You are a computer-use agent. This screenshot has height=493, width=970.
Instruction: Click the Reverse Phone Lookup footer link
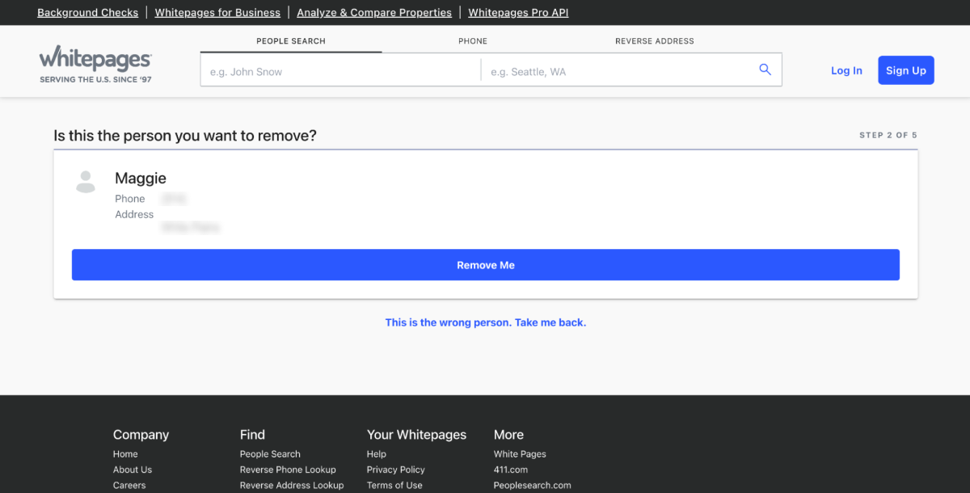(288, 470)
